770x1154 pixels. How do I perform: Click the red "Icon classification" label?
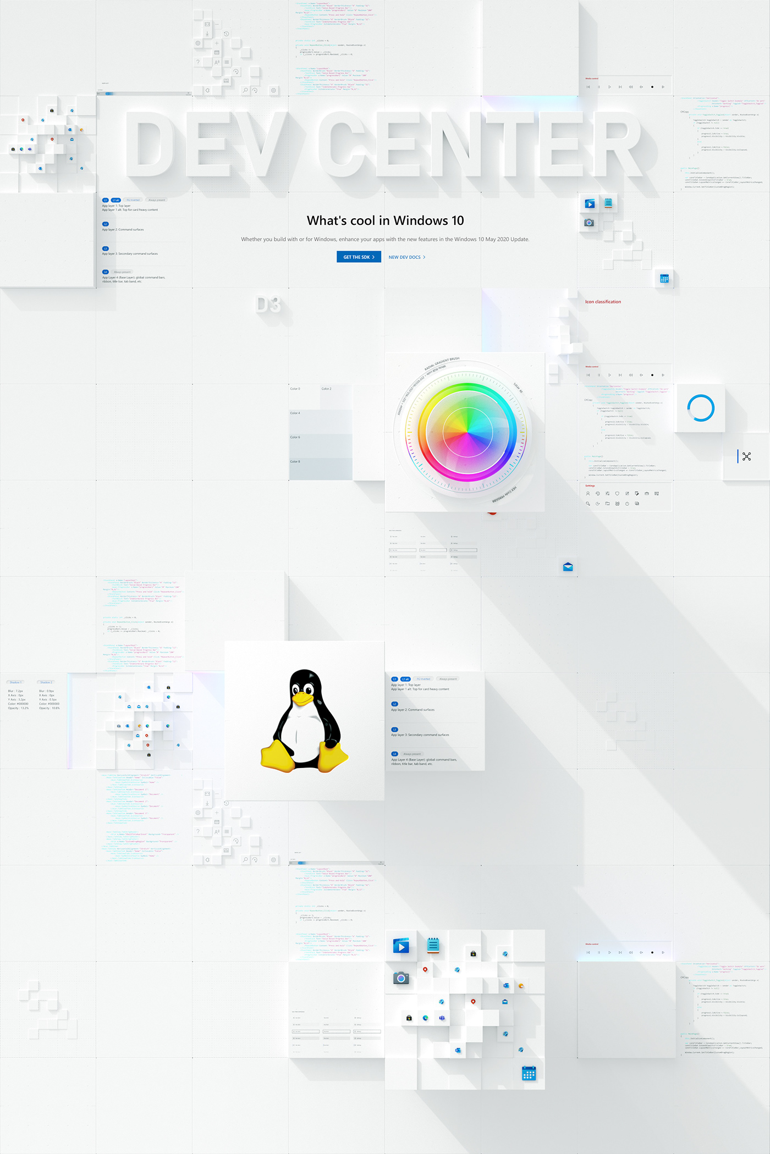tap(603, 302)
